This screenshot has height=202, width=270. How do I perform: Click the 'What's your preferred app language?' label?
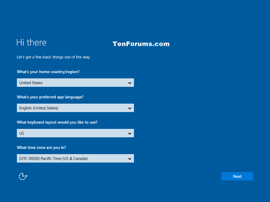[x=50, y=97]
